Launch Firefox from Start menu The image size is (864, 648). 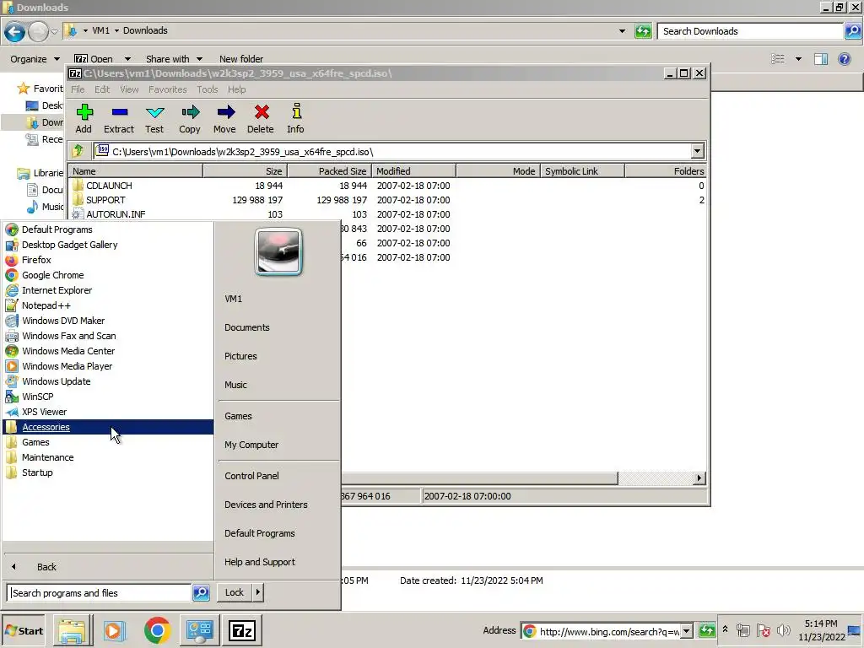coord(36,260)
